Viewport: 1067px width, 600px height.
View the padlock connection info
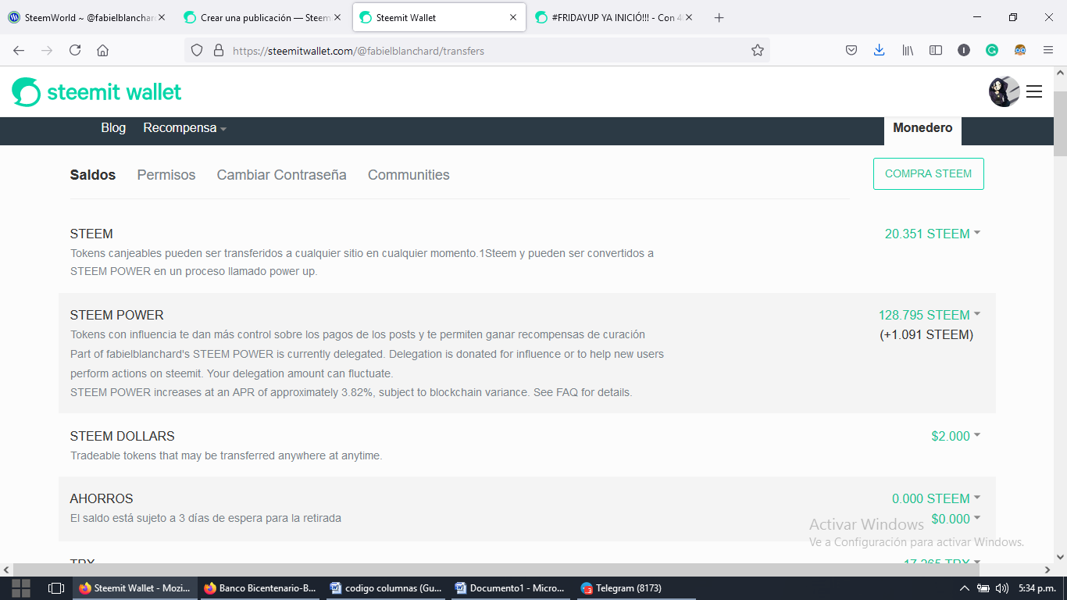point(219,50)
